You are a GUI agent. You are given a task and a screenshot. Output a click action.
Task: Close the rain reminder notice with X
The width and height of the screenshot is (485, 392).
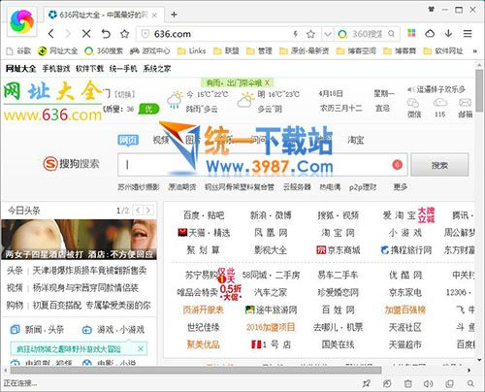(267, 83)
